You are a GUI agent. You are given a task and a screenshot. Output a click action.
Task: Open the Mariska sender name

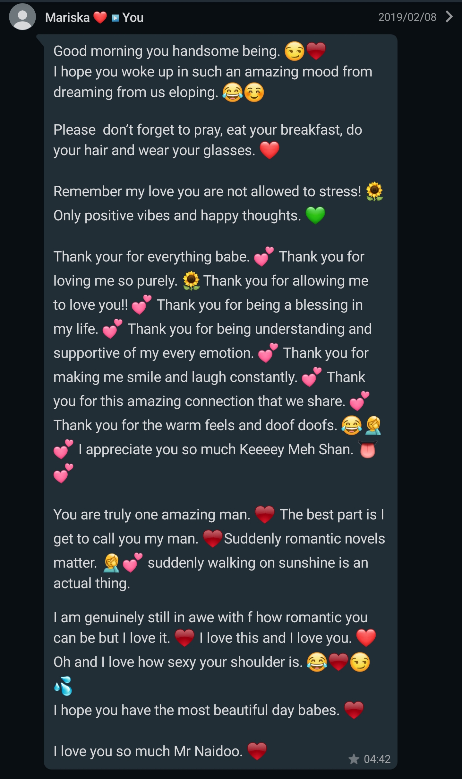67,18
